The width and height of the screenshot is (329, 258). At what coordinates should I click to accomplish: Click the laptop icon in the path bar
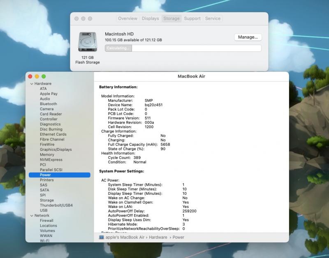[101, 237]
